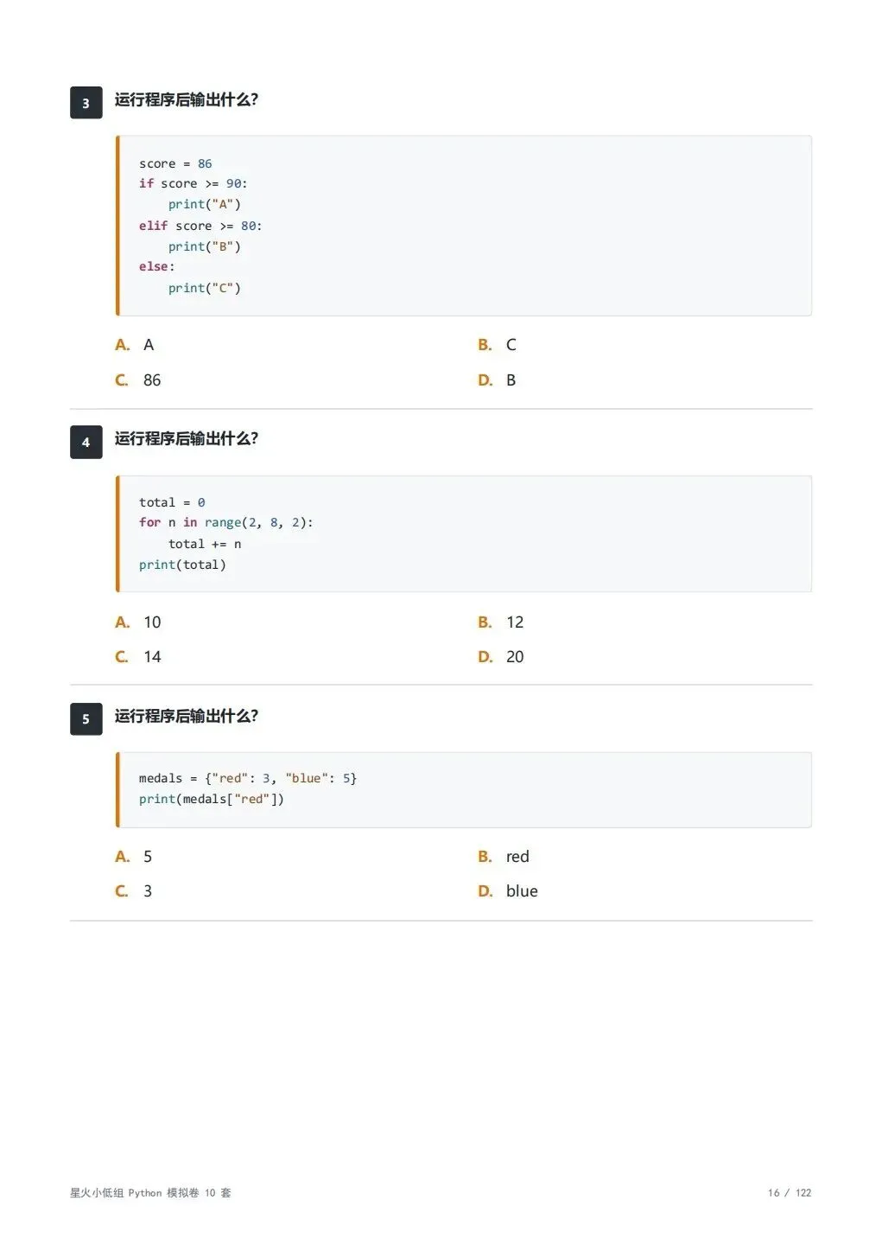Select answer 12 for question 4
The height and width of the screenshot is (1238, 882).
pyautogui.click(x=501, y=622)
